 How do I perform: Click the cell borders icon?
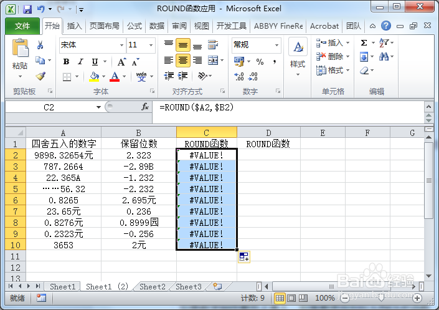tap(67, 77)
